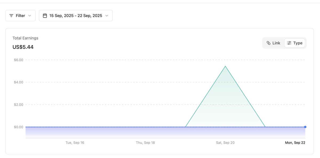Switch chart view to Link
This screenshot has height=158, width=320.
coord(273,43)
